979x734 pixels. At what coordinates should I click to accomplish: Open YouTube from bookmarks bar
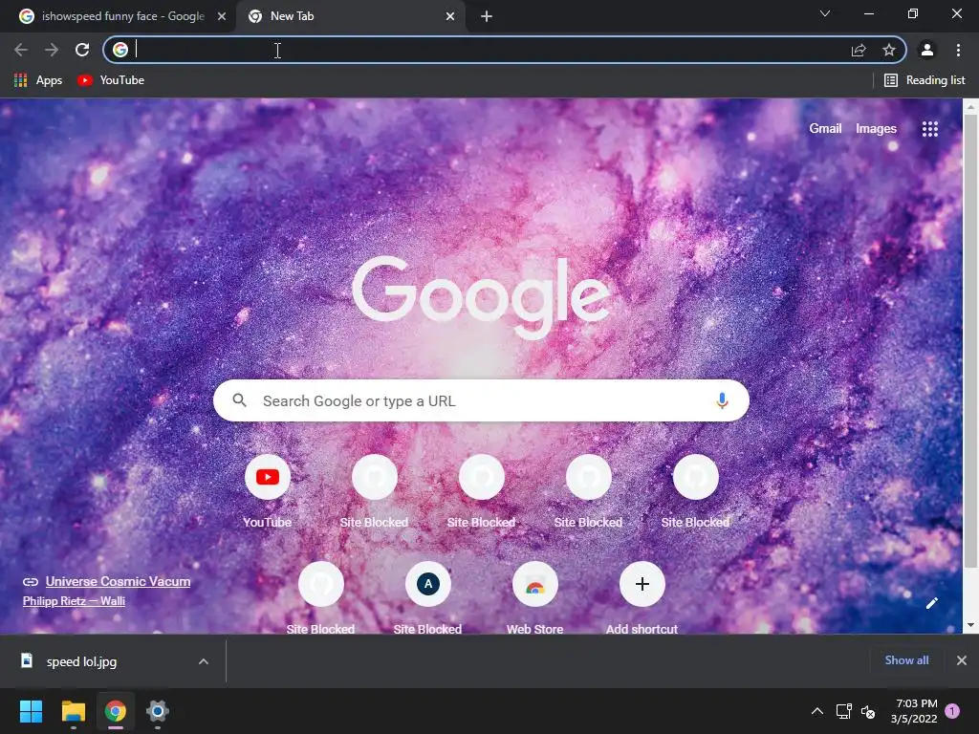(111, 80)
